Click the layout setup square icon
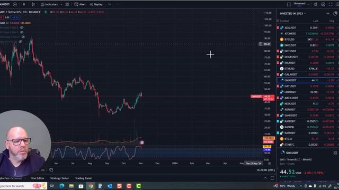The image size is (339, 190). [289, 4]
